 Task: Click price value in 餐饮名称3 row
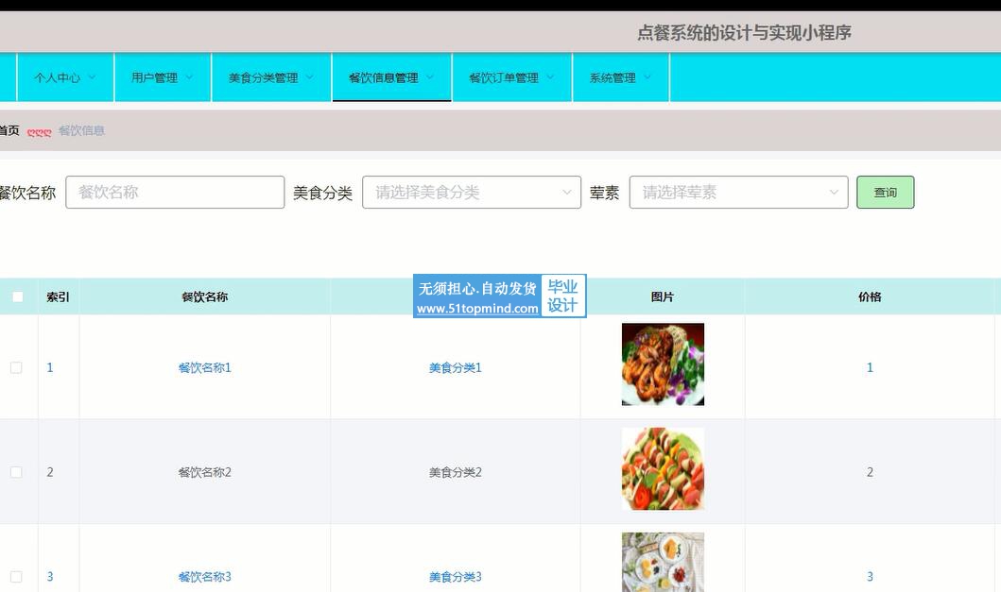pos(870,577)
